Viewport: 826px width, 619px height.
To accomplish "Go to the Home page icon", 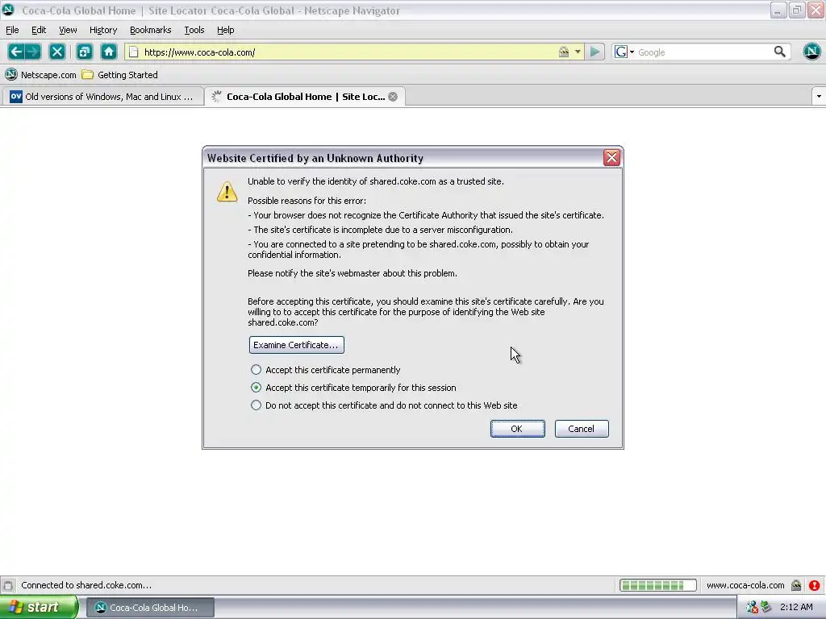I will pyautogui.click(x=109, y=52).
